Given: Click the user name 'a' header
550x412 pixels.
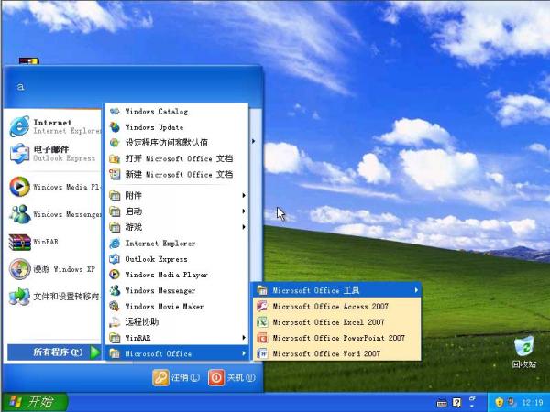Looking at the screenshot, I should (21, 87).
